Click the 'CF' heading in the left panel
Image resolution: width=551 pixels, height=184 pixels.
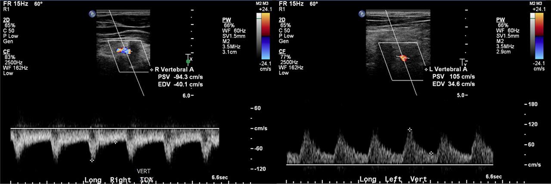6,52
